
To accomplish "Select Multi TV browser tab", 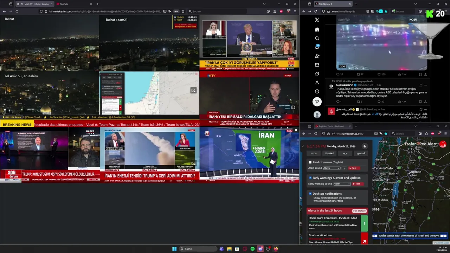I will click(x=36, y=4).
